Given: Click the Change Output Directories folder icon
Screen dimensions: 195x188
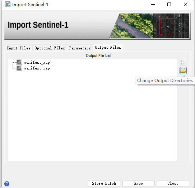Looking at the screenshot, I should point(183,71).
